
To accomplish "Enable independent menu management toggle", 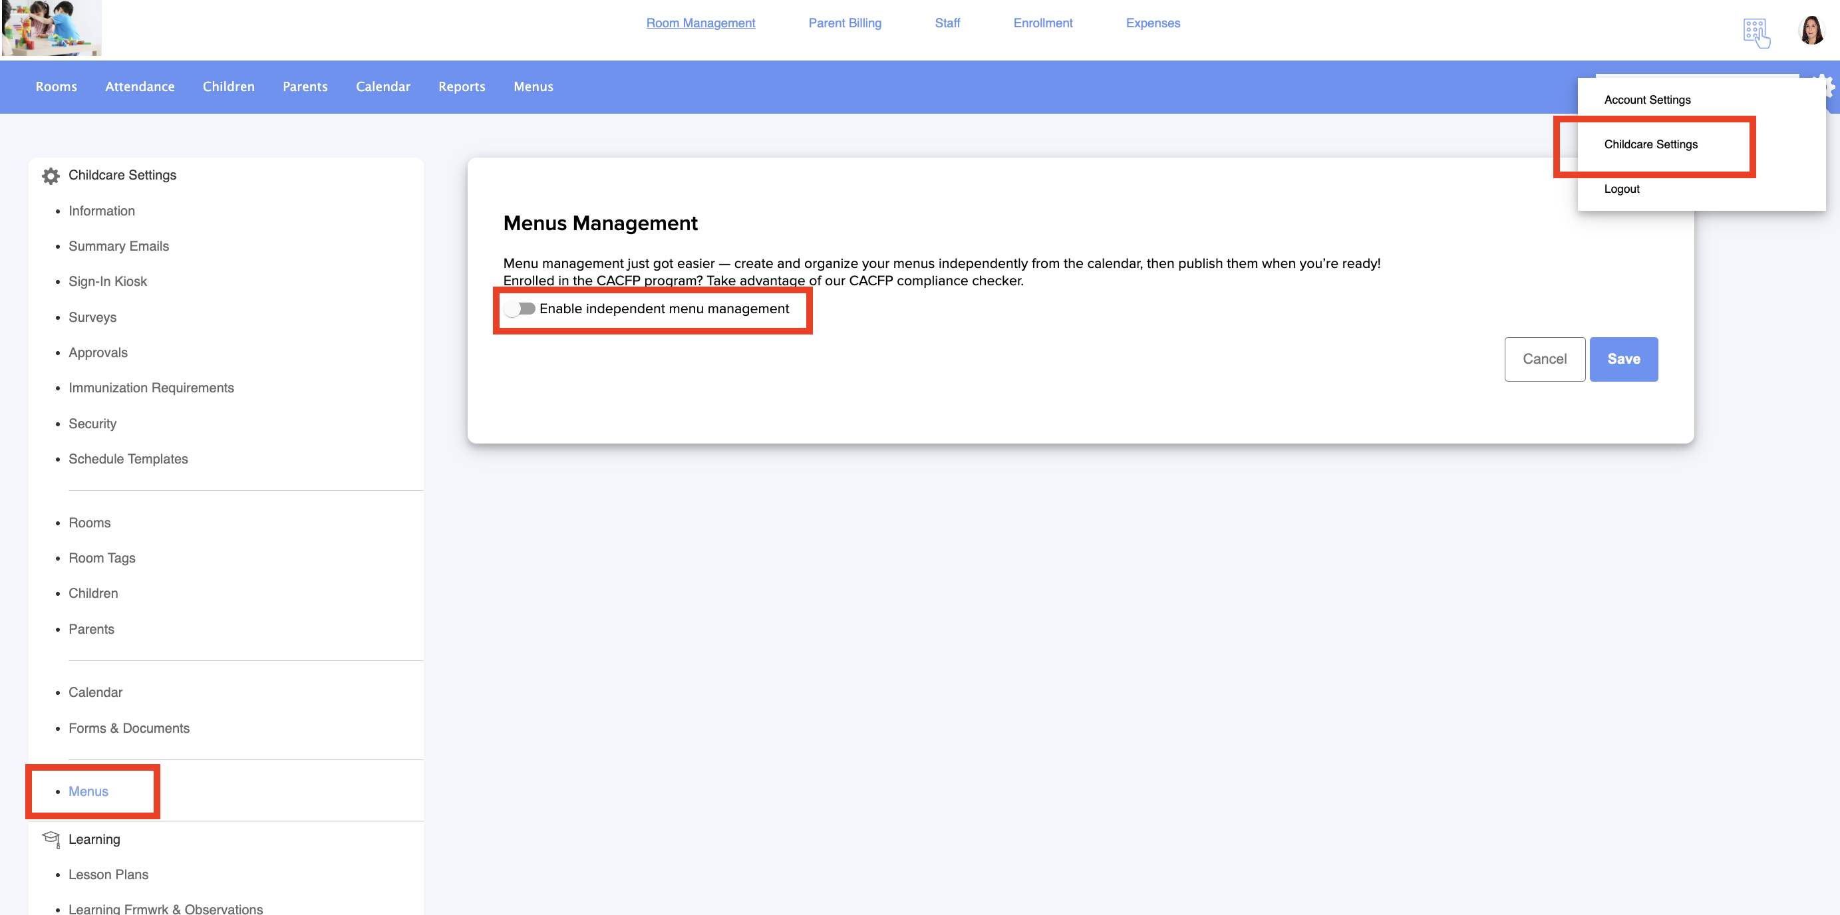I will (520, 309).
